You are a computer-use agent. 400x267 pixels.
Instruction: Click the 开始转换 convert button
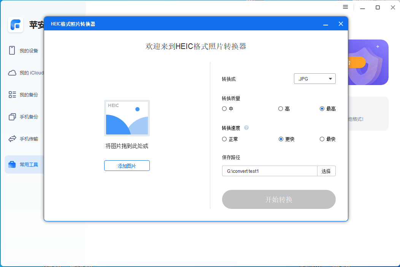[x=279, y=199]
